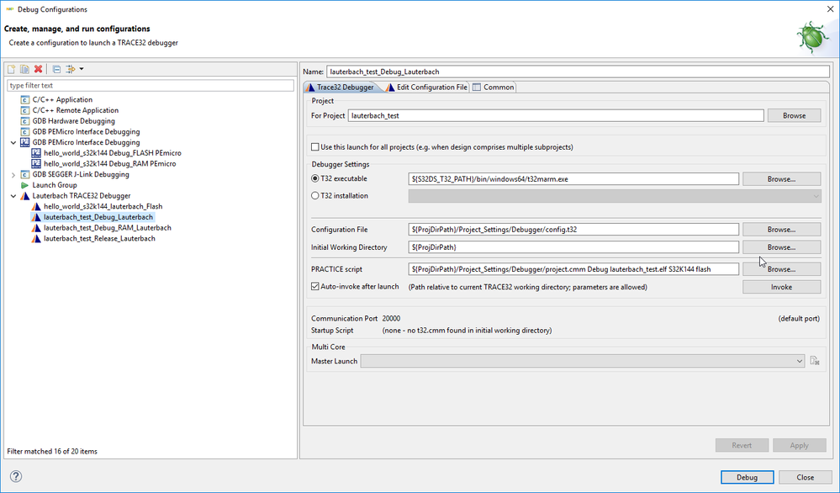Select the T32 executable radio button
This screenshot has height=493, width=840.
pos(315,179)
